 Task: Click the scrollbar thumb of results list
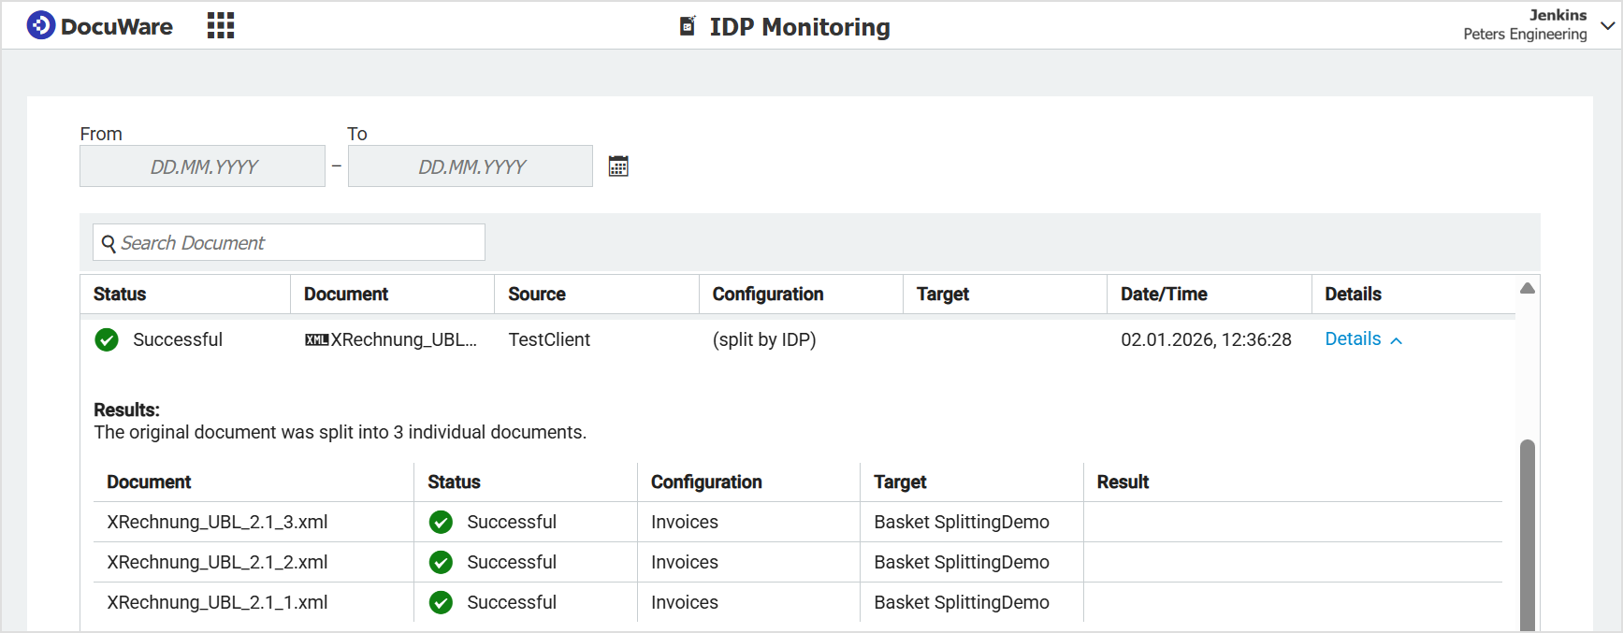click(x=1528, y=533)
